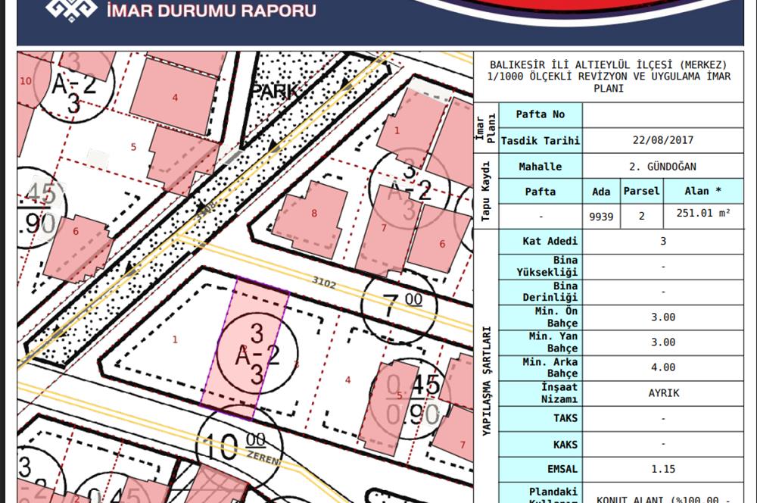Click the "ZEREN" street name on the map

pos(263,458)
